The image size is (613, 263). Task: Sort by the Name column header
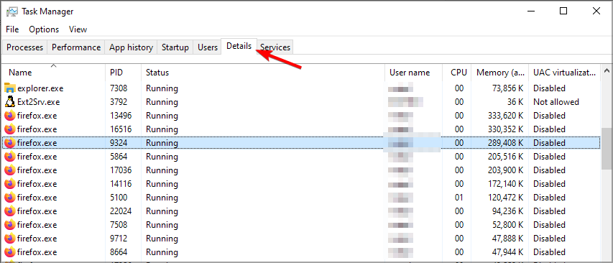[54, 73]
